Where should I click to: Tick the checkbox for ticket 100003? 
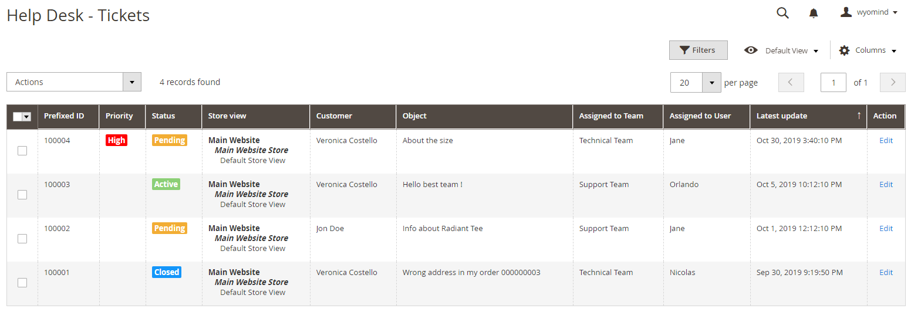22,195
